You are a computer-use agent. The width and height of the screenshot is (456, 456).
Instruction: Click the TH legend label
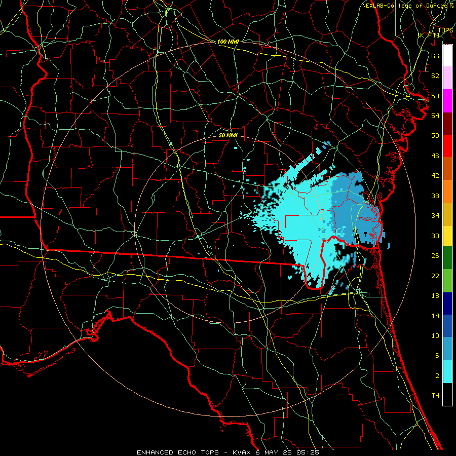coord(435,396)
